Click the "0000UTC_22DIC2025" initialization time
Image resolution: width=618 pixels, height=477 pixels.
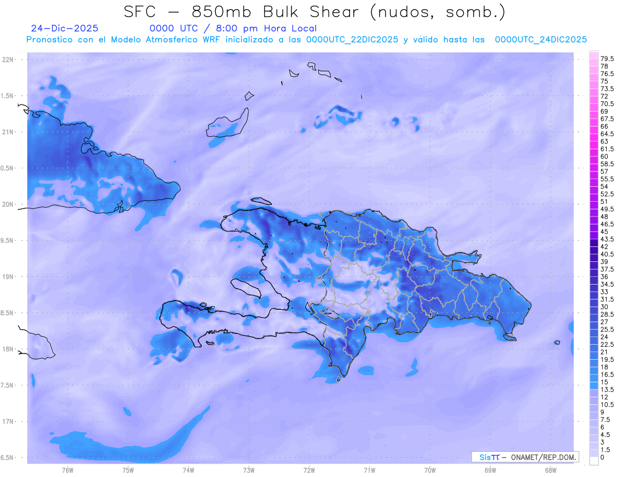click(352, 40)
